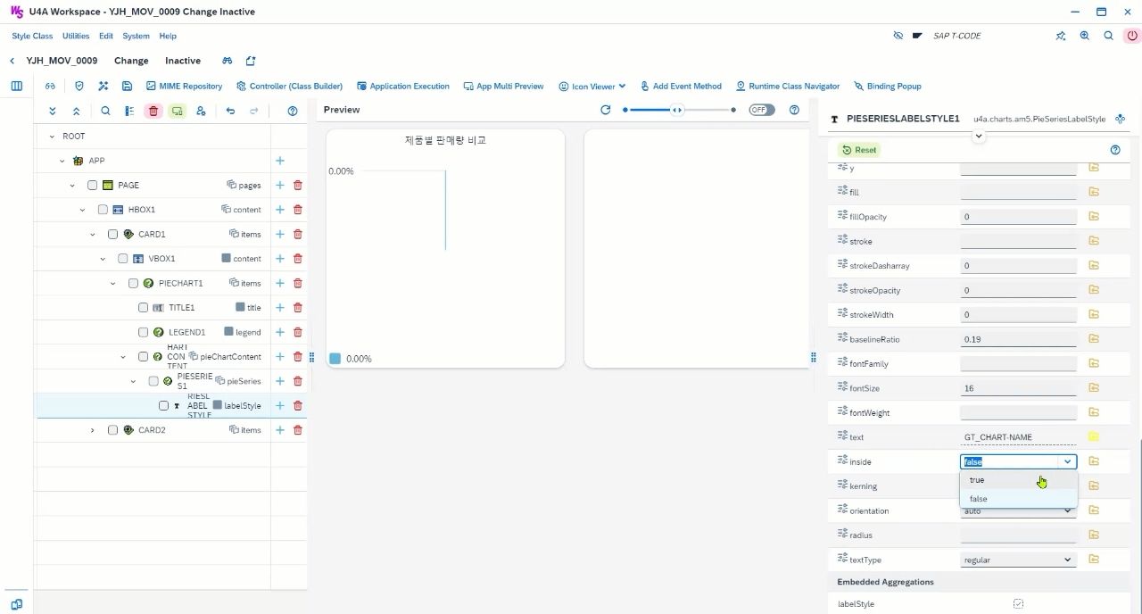The height and width of the screenshot is (614, 1142).
Task: Open the System menu
Action: pyautogui.click(x=137, y=36)
